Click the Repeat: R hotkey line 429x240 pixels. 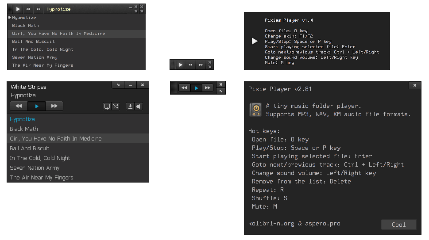(268, 190)
